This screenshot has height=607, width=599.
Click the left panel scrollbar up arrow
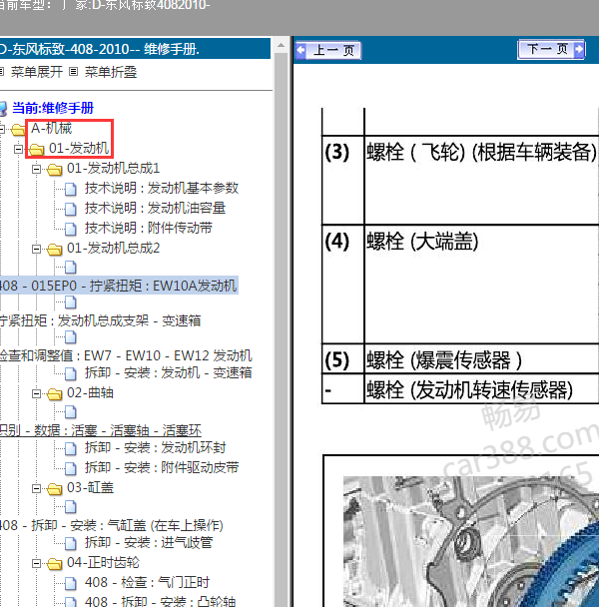(x=282, y=46)
